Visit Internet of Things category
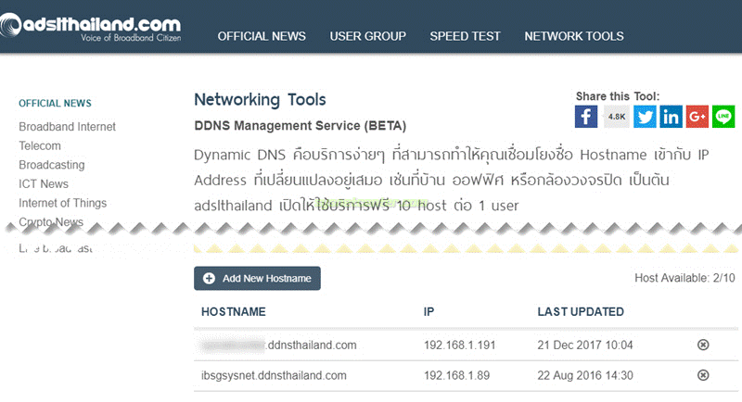Screen dimensions: 742x402 (63, 203)
